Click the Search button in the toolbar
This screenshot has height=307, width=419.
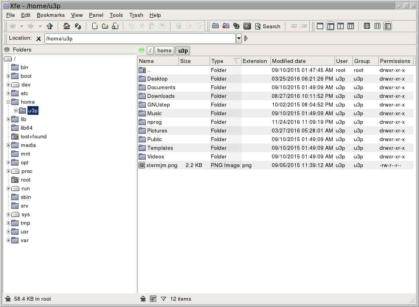pos(268,26)
